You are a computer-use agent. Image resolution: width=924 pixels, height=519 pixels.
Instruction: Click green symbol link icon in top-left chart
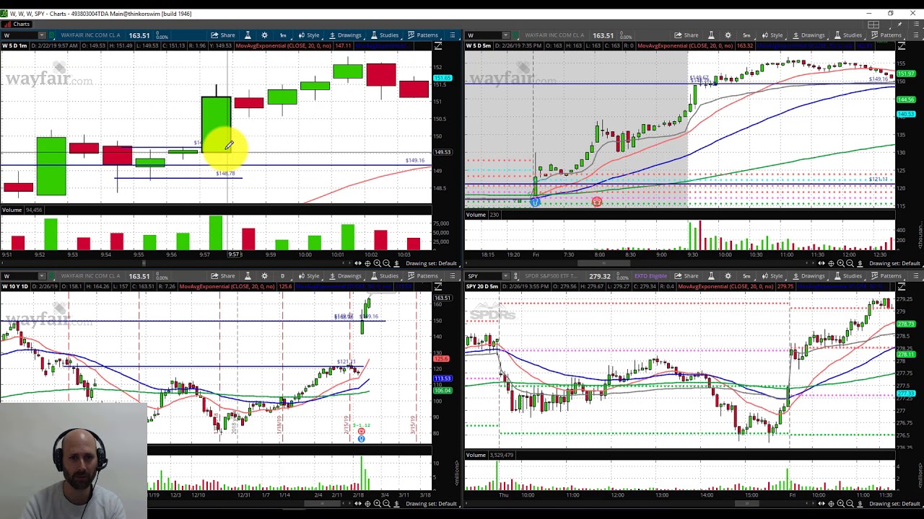52,35
